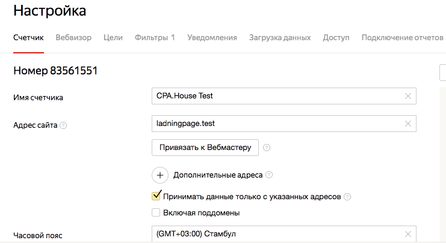Select the Загрузка данных tab
The height and width of the screenshot is (243, 446).
tap(280, 37)
